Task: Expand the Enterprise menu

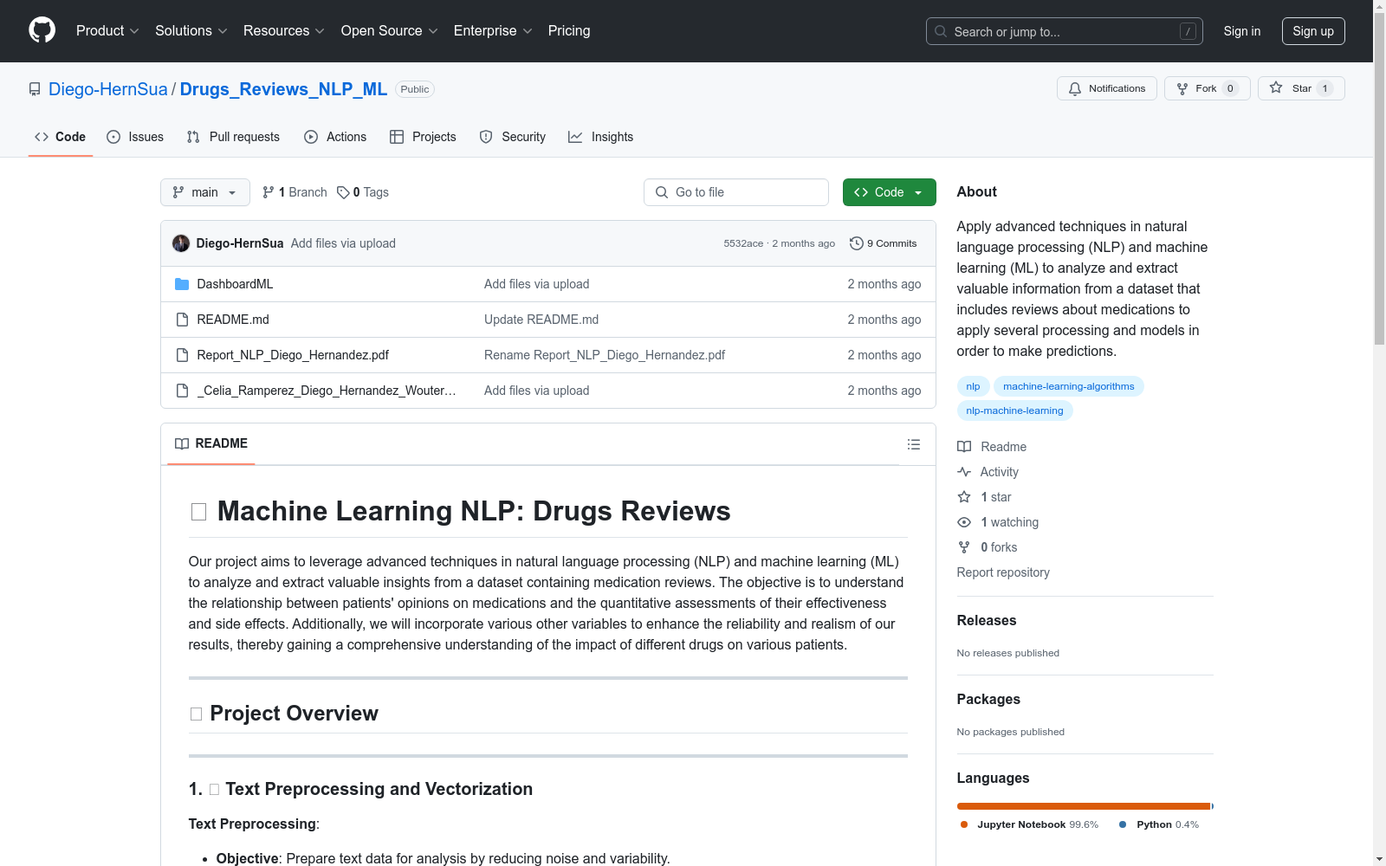Action: coord(493,31)
